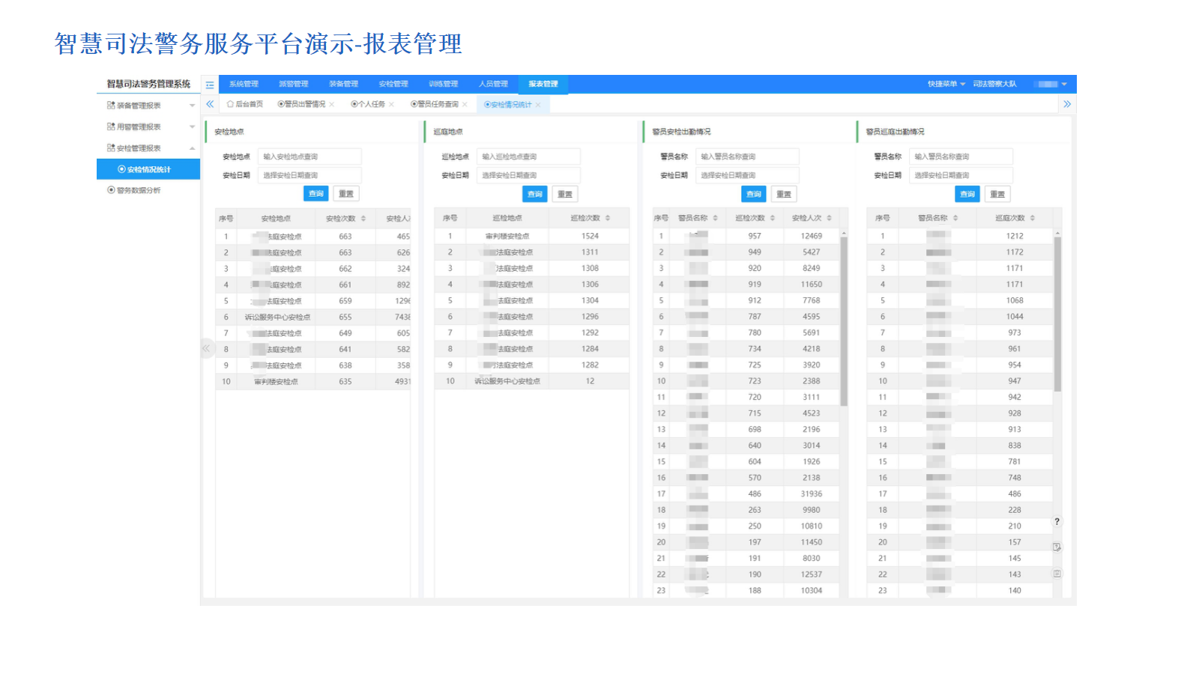Screen dimensions: 1199x674
Task: Open the user account dropdown arrow
Action: tap(1064, 84)
